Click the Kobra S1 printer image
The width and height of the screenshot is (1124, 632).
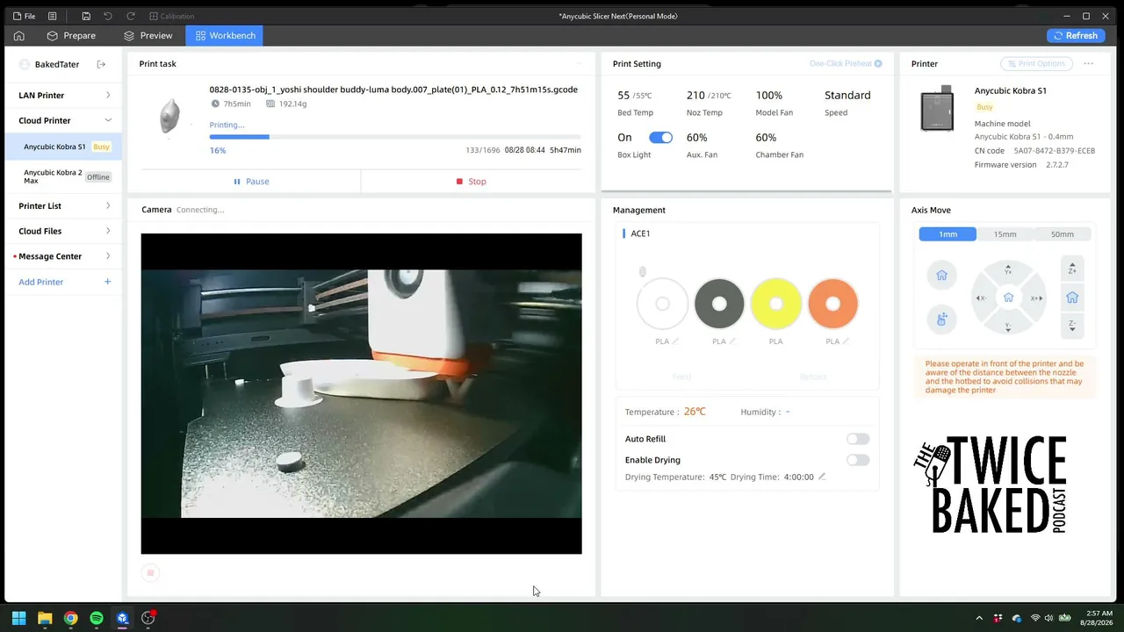click(937, 108)
